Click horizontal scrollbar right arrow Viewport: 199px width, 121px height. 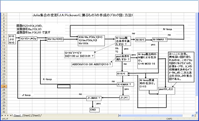pyautogui.click(x=193, y=115)
